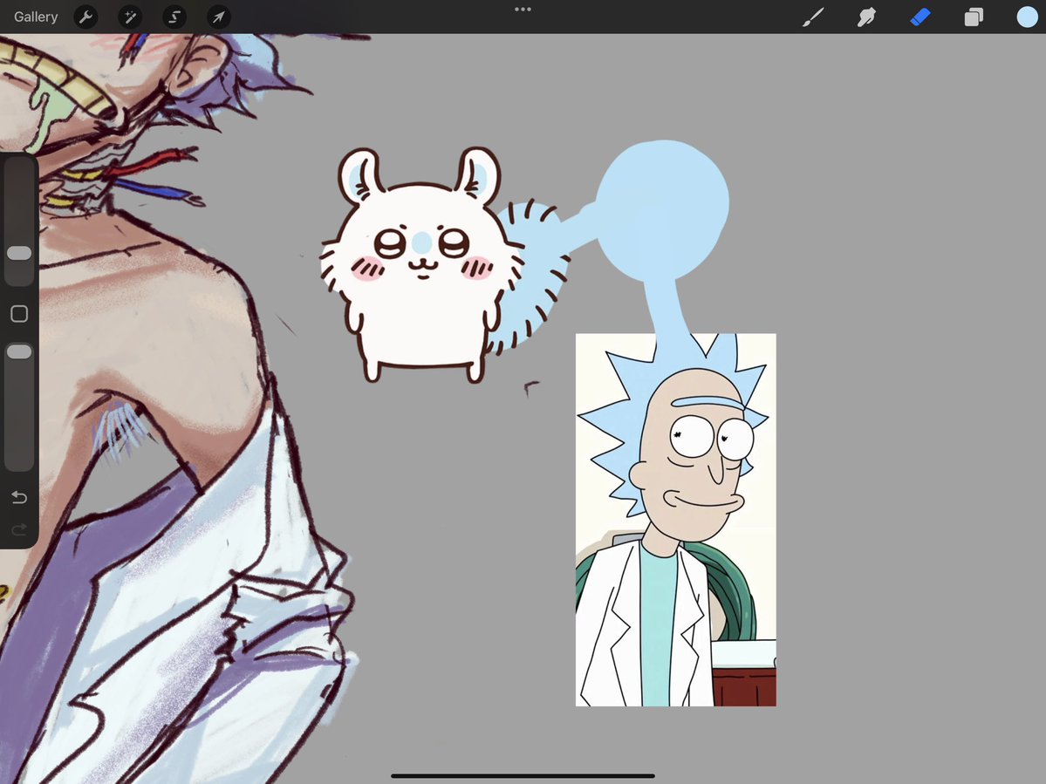Undo the last action

coord(19,497)
